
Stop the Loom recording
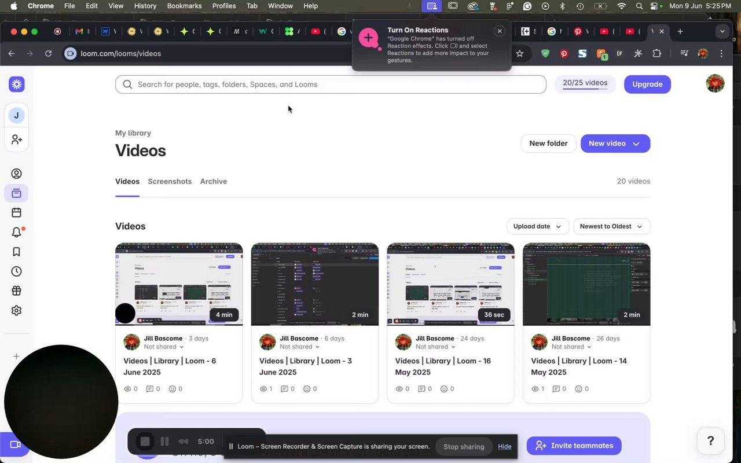[x=145, y=442]
